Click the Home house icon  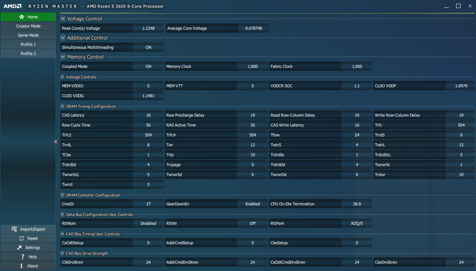(21, 17)
